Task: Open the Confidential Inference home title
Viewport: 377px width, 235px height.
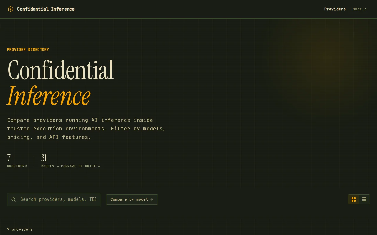Action: [x=46, y=9]
